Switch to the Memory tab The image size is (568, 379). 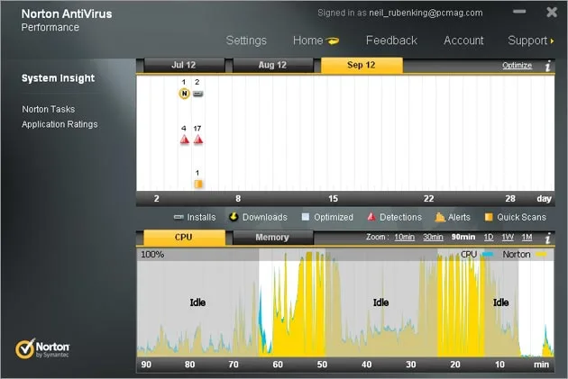point(272,238)
